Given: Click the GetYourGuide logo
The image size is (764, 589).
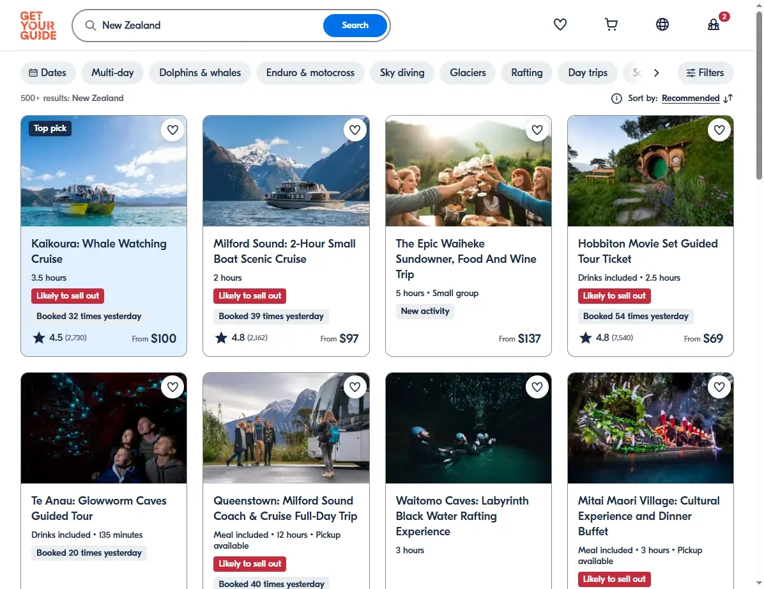Looking at the screenshot, I should pyautogui.click(x=38, y=26).
